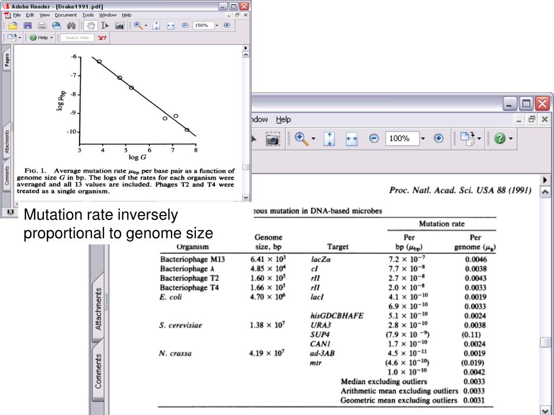Viewport: 554px width, 415px height.
Task: Open the View menu
Action: 44,15
